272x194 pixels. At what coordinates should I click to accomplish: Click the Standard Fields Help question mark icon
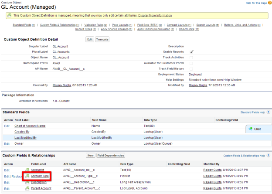(268, 112)
